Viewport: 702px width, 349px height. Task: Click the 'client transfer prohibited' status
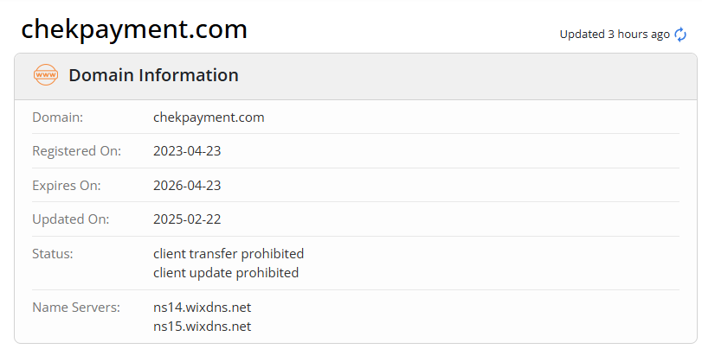pos(229,253)
